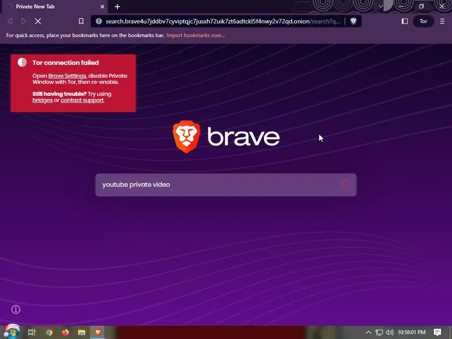Toggle the sidebar panel icon

[x=405, y=21]
